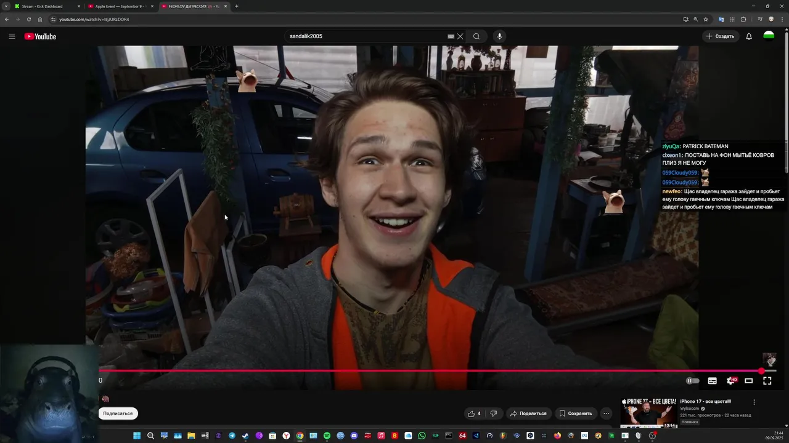
Task: Open more actions ellipsis under video
Action: click(606, 413)
